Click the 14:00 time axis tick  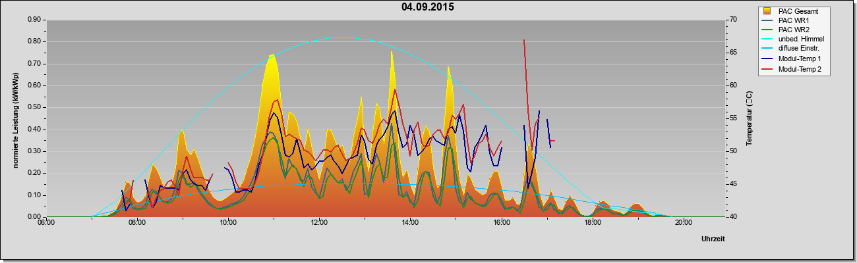click(x=410, y=223)
